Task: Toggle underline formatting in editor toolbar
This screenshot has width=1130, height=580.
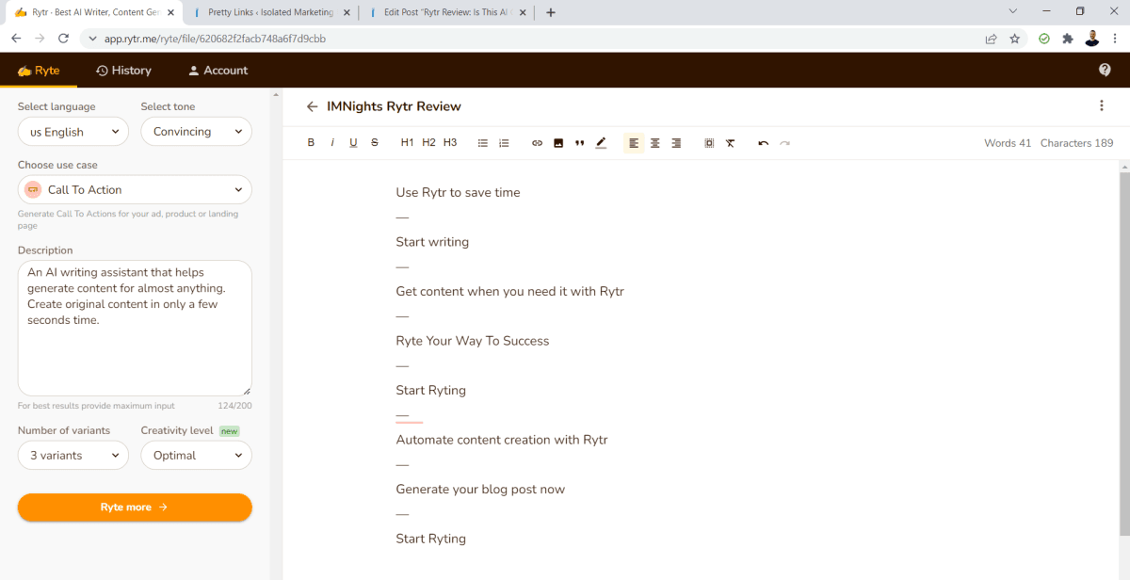Action: point(353,143)
